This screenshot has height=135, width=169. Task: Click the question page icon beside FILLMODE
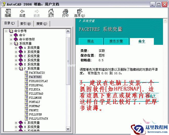(x=26, y=98)
